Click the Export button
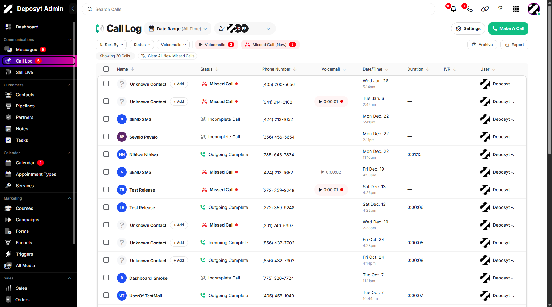The height and width of the screenshot is (307, 552). click(514, 45)
